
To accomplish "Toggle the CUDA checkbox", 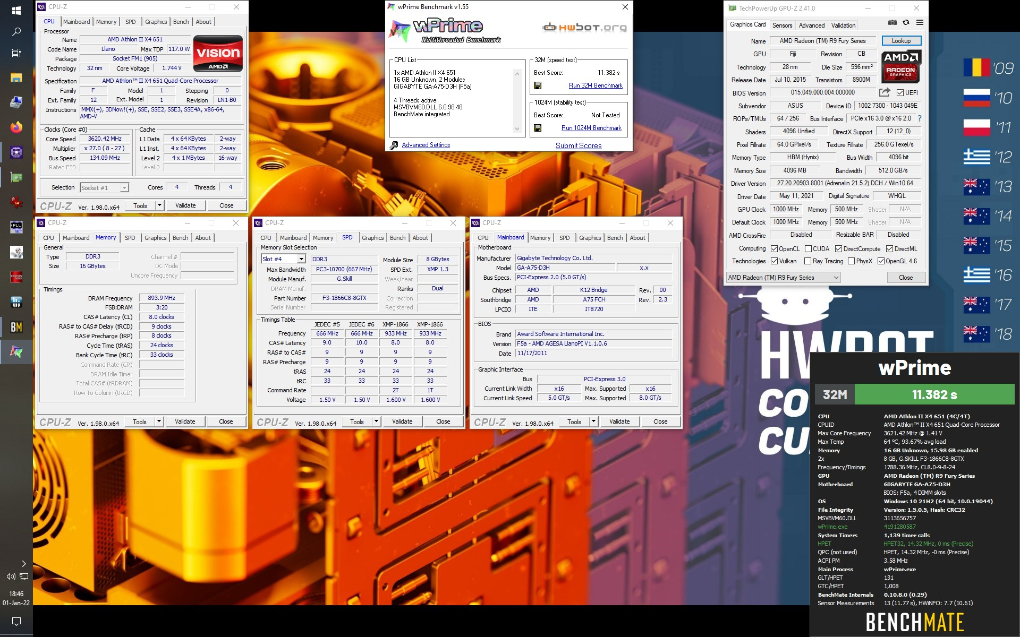I will click(x=808, y=248).
